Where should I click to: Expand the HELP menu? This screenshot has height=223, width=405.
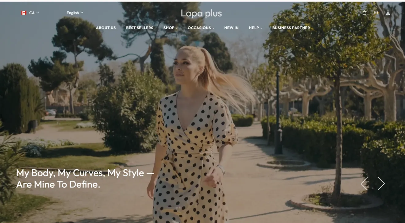pos(256,28)
